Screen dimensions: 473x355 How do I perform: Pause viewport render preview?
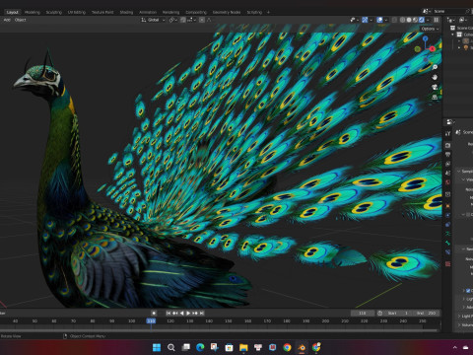(436, 20)
